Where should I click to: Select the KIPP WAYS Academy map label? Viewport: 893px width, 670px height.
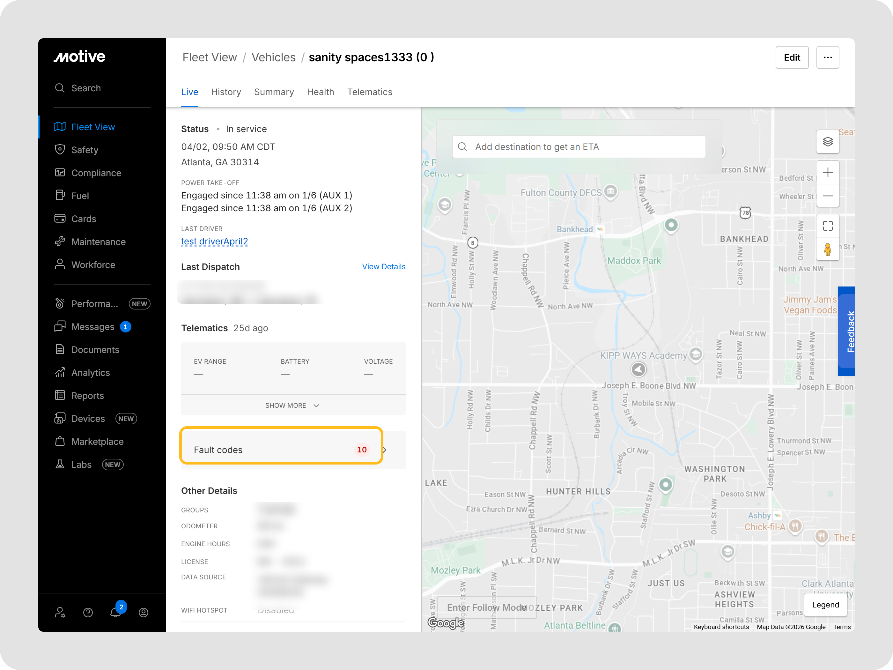tap(643, 355)
